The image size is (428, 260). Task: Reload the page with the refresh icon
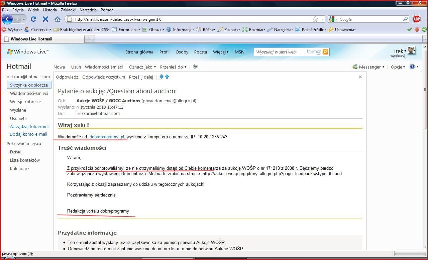(x=33, y=19)
